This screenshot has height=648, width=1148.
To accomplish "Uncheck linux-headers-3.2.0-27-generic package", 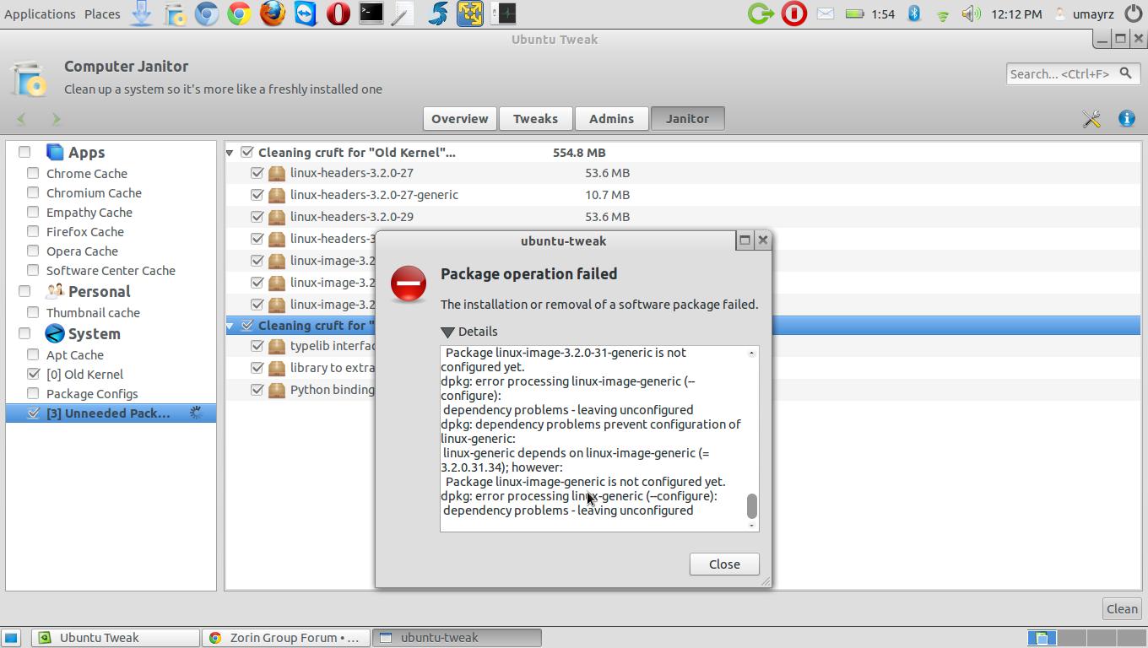I will (x=257, y=195).
